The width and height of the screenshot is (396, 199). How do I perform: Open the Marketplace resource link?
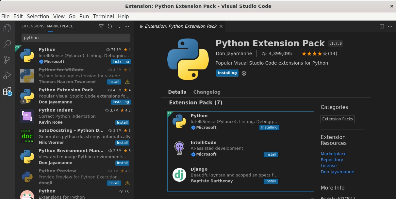click(334, 154)
